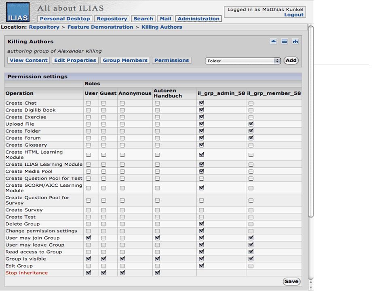
Task: Click the il_grp_member_58 column header
Action: pos(274,93)
